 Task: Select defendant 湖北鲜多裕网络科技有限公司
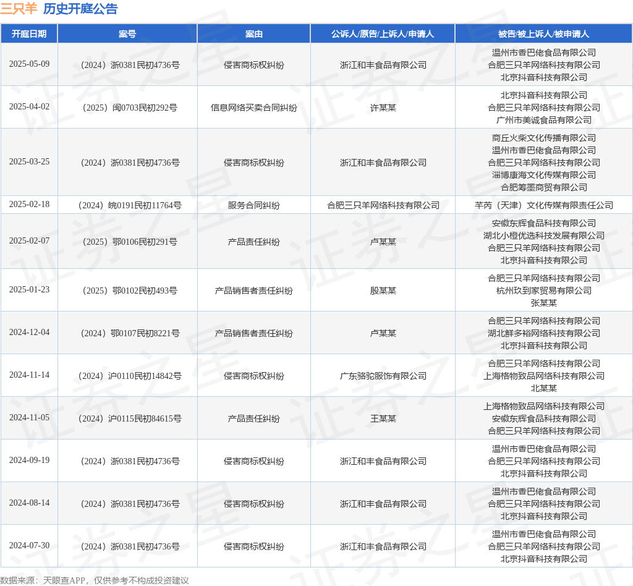(x=543, y=333)
